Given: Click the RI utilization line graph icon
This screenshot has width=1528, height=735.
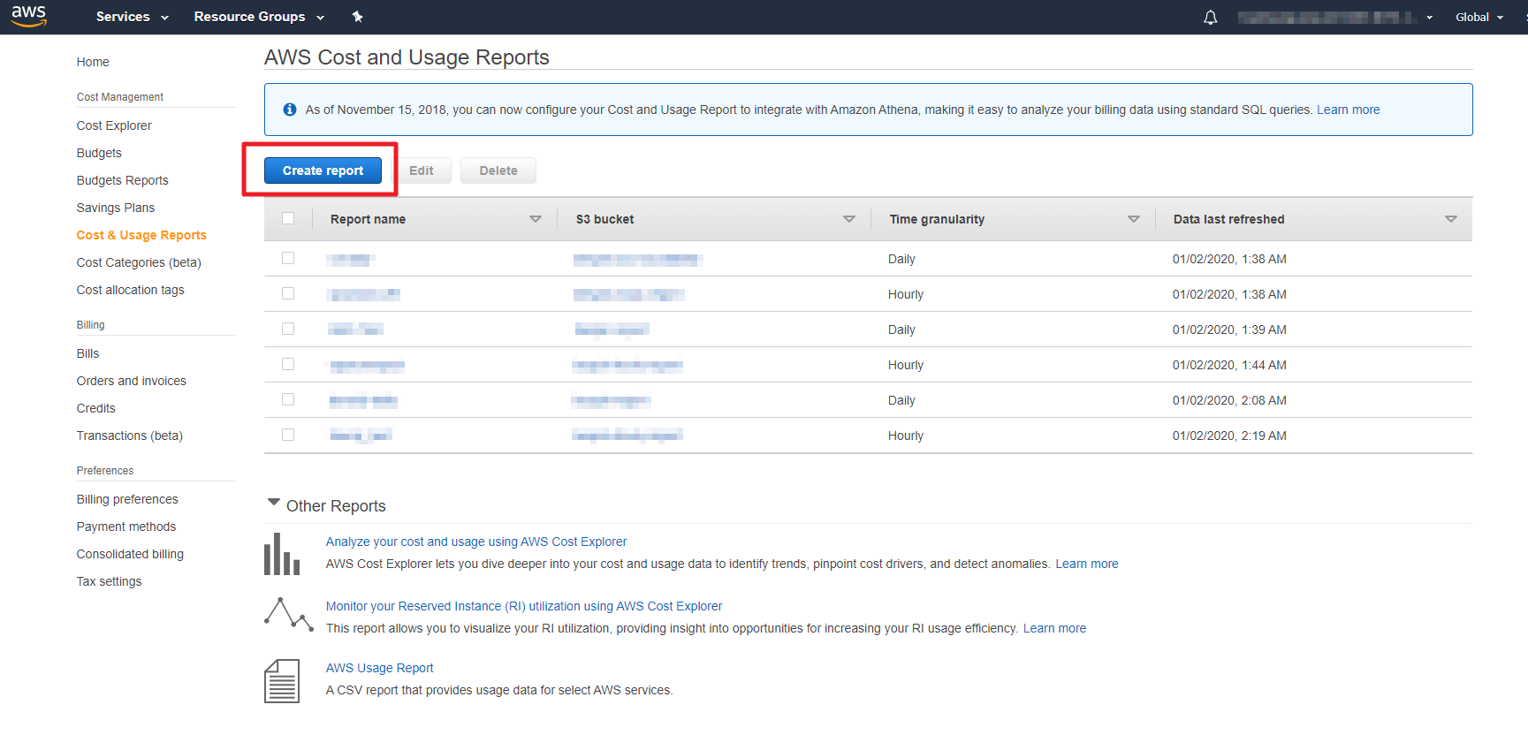Looking at the screenshot, I should tap(288, 614).
